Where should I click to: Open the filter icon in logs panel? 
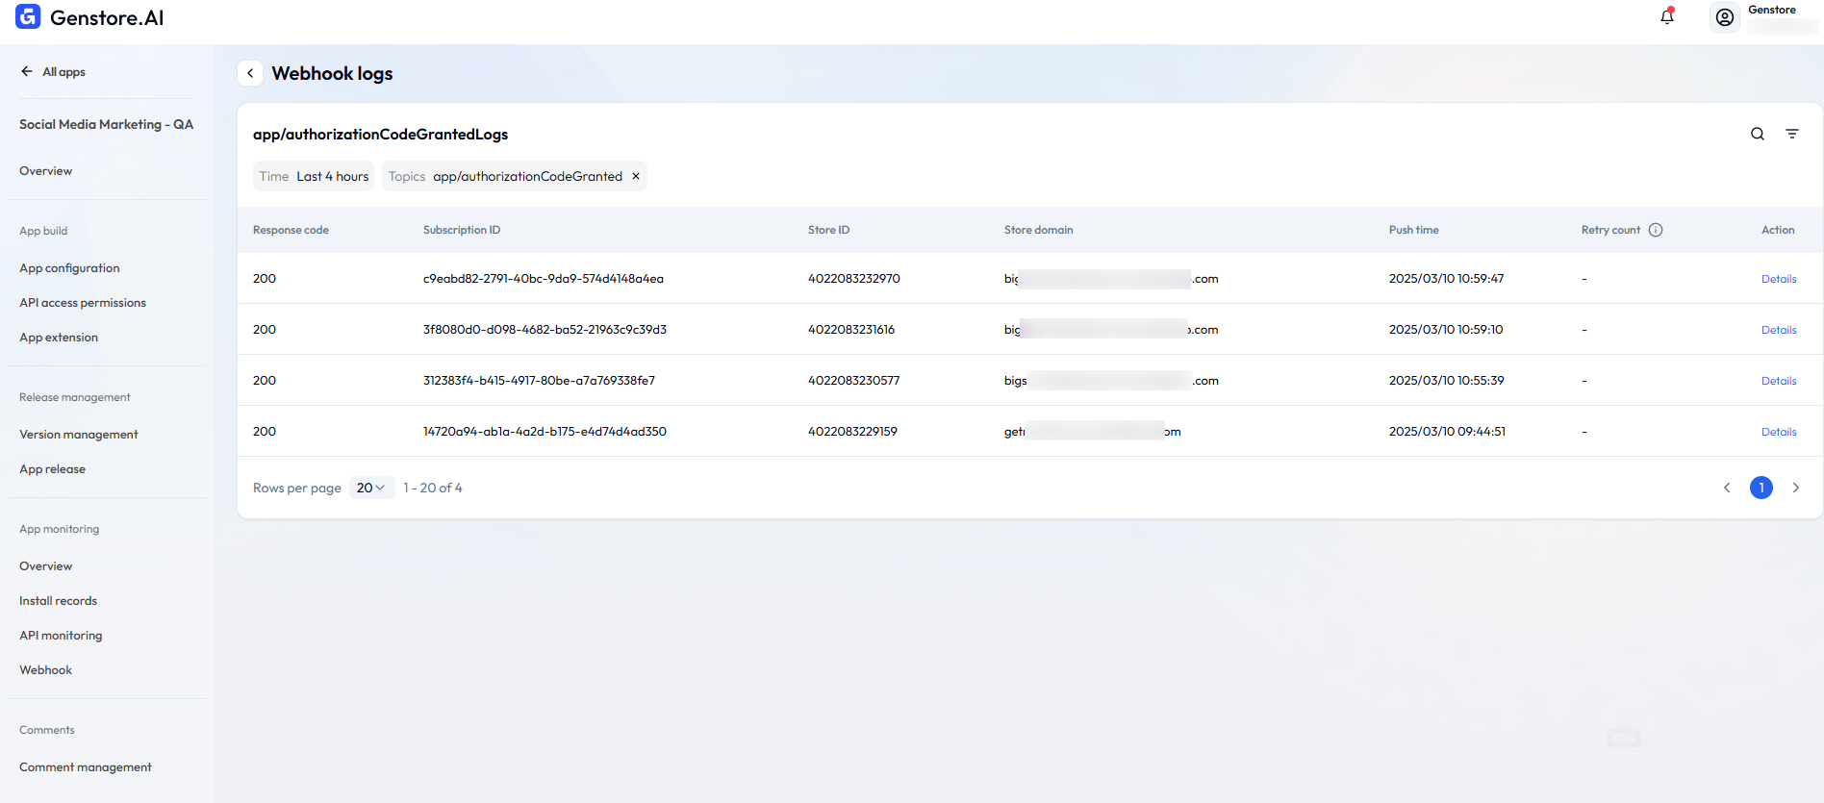pos(1792,134)
